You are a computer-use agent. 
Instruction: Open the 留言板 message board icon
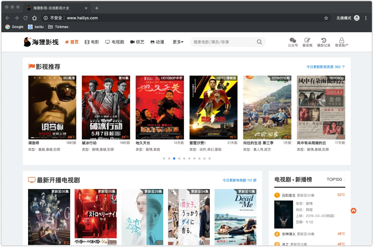pos(307,42)
